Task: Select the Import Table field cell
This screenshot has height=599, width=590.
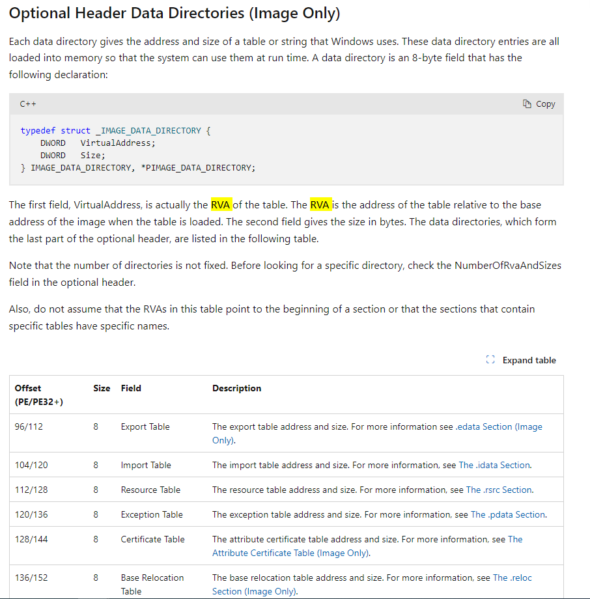Action: [x=146, y=465]
